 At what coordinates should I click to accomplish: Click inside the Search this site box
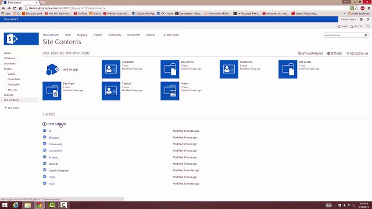tap(344, 35)
